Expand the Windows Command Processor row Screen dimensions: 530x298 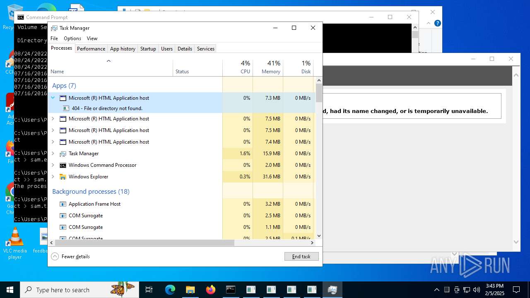pos(53,165)
